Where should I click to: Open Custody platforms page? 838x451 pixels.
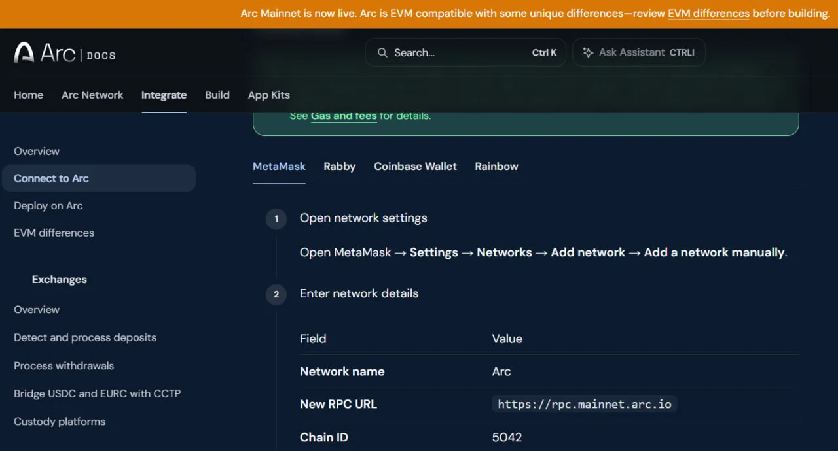pyautogui.click(x=60, y=422)
